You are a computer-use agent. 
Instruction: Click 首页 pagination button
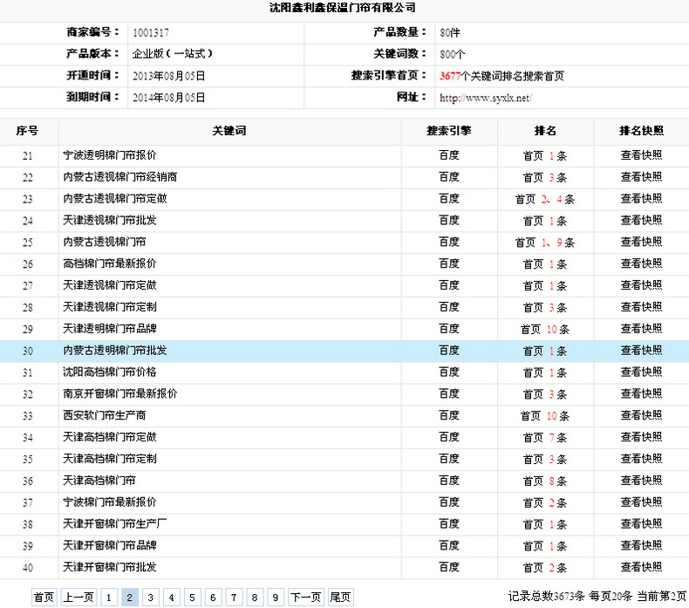[44, 598]
